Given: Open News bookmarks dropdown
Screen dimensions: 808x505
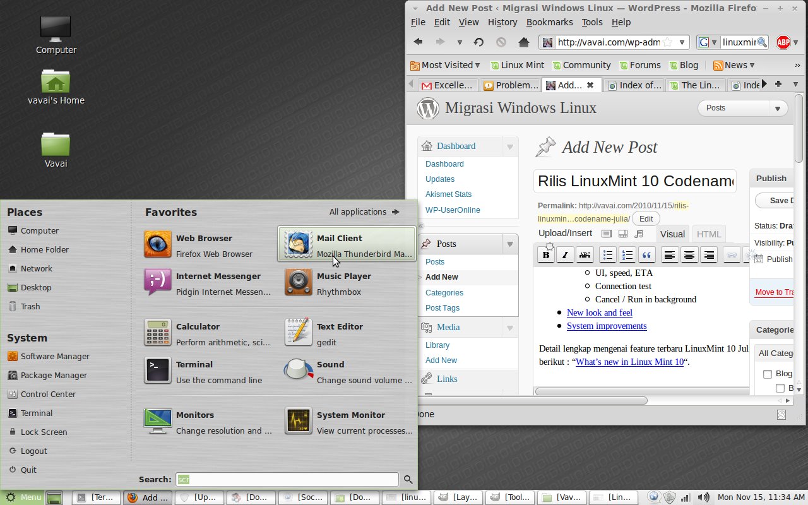Looking at the screenshot, I should pyautogui.click(x=734, y=65).
